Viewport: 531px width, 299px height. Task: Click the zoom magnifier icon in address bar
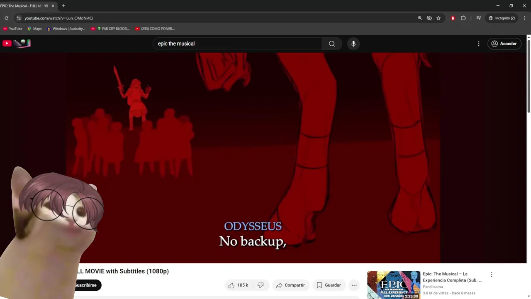(x=420, y=18)
